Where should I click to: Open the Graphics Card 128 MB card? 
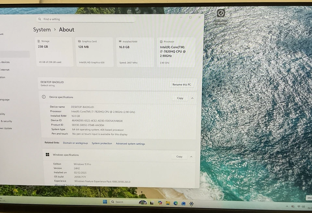[x=94, y=52]
